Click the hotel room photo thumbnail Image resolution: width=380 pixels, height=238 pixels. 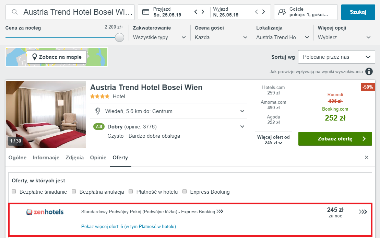(x=46, y=114)
